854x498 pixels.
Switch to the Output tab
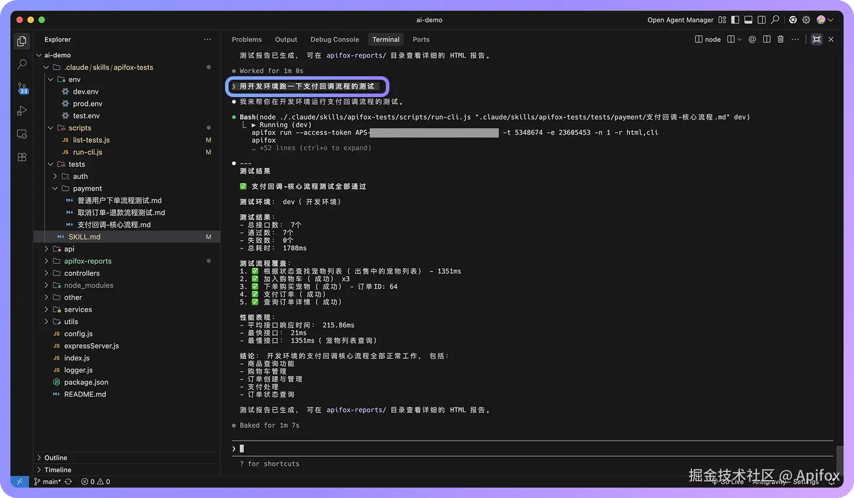click(286, 39)
